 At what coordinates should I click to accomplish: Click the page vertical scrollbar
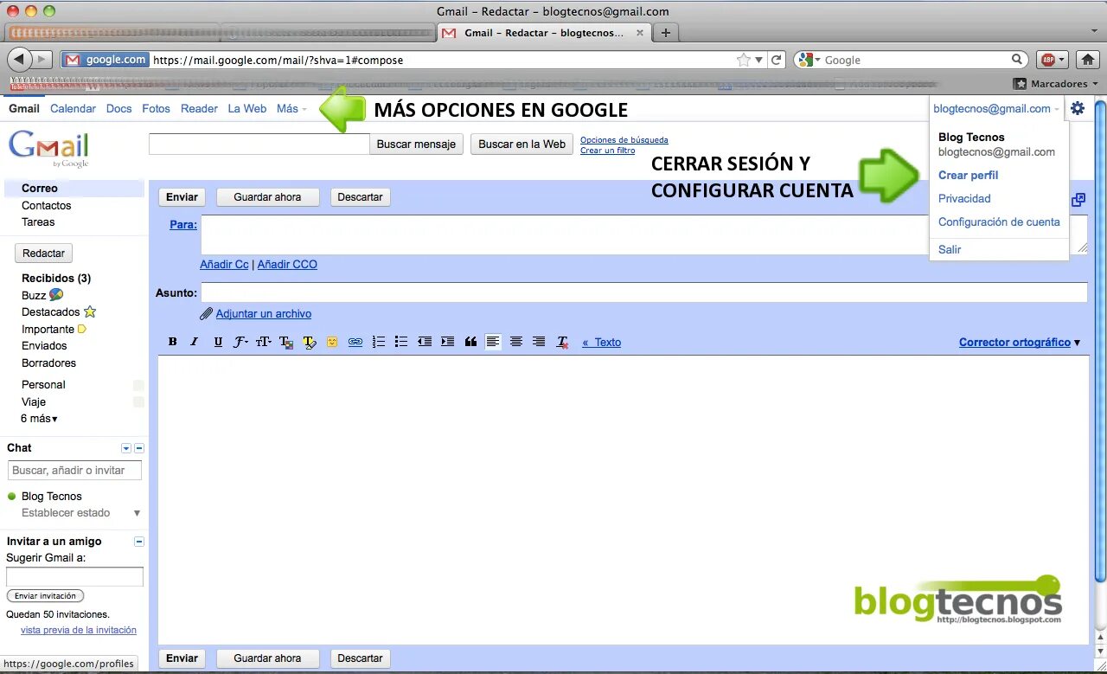[x=1100, y=342]
